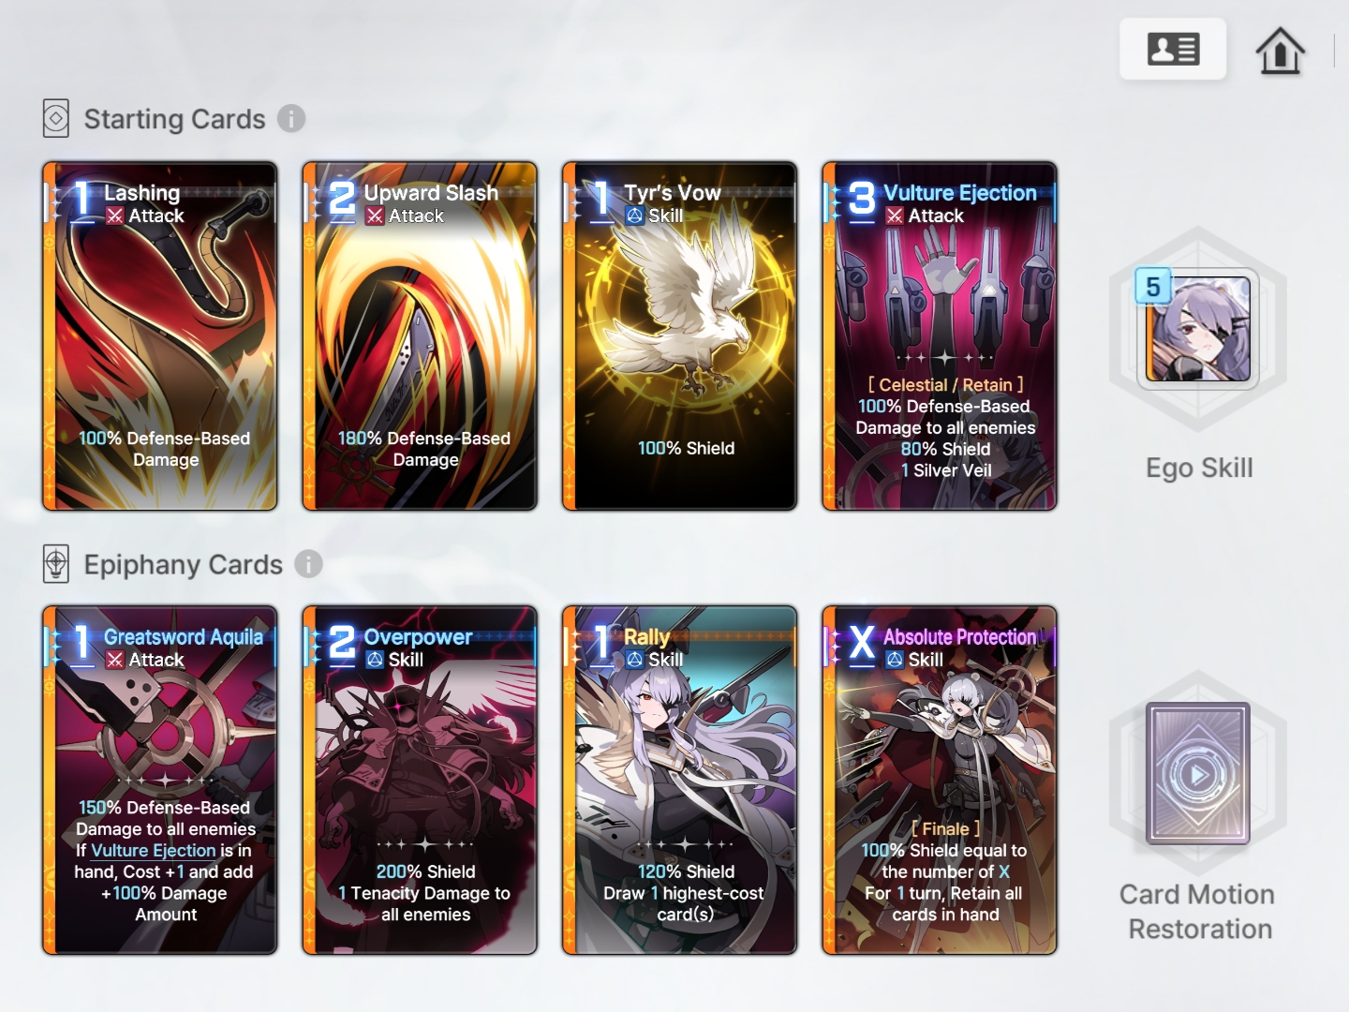The image size is (1349, 1012).
Task: Click the Epiphany Cards lightbulb icon
Action: (x=56, y=564)
